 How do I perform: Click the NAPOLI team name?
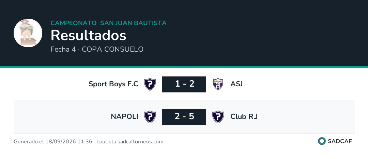tap(124, 117)
